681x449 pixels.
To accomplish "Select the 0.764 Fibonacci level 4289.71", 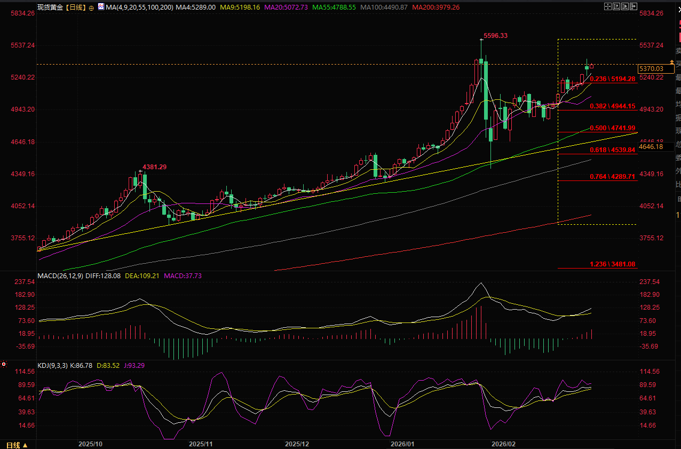I will (612, 176).
